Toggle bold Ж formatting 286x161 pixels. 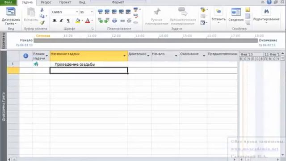pos(55,21)
